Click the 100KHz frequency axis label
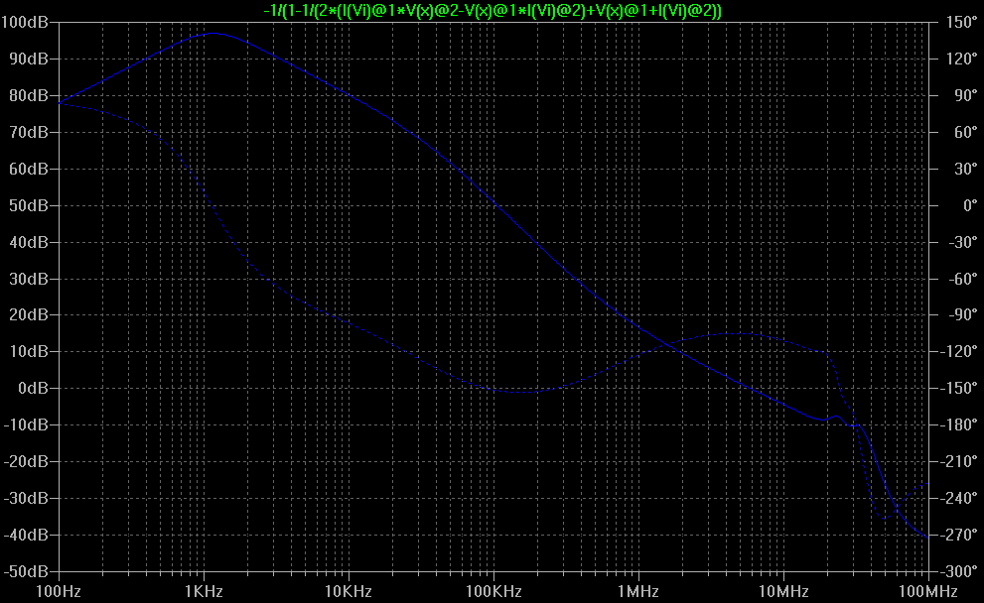The width and height of the screenshot is (984, 603). pyautogui.click(x=493, y=592)
